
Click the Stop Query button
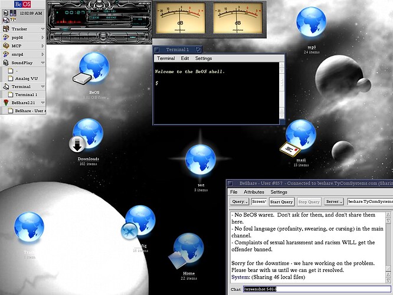[309, 202]
